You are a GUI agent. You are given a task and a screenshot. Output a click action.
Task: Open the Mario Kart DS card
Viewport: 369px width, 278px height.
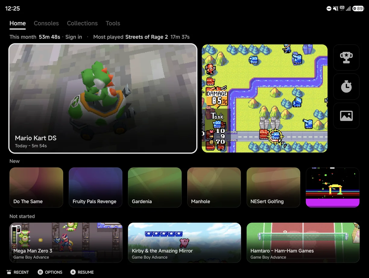point(103,98)
